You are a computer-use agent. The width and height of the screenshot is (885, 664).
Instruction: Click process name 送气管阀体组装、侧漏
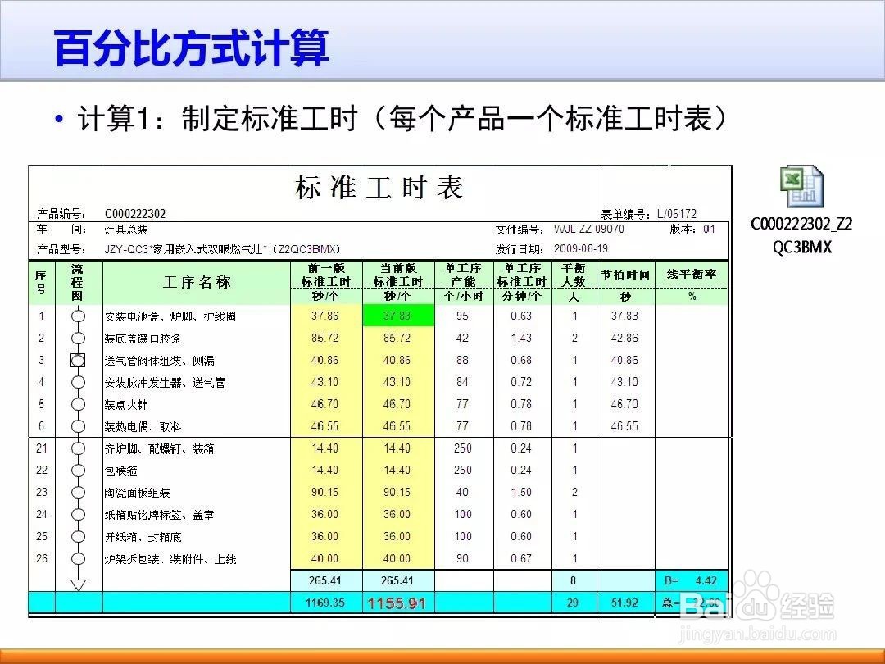pos(160,361)
